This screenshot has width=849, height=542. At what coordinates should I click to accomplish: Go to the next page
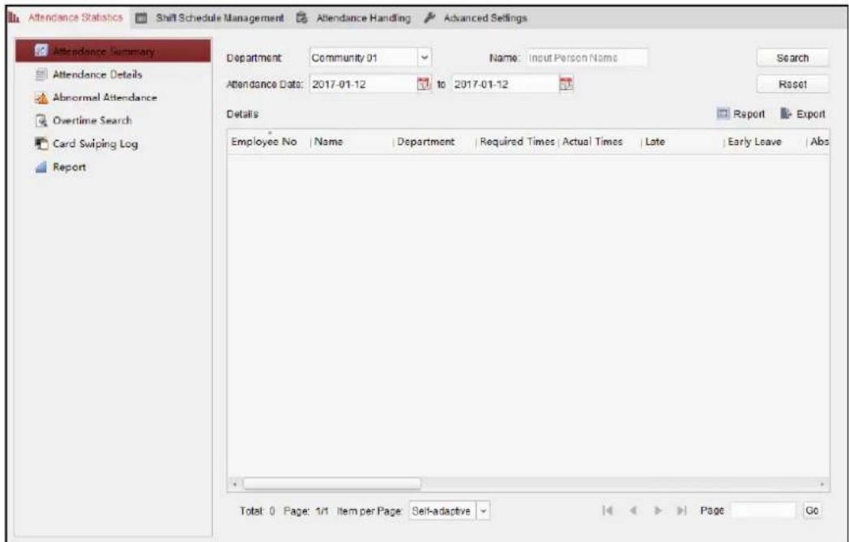[x=658, y=510]
